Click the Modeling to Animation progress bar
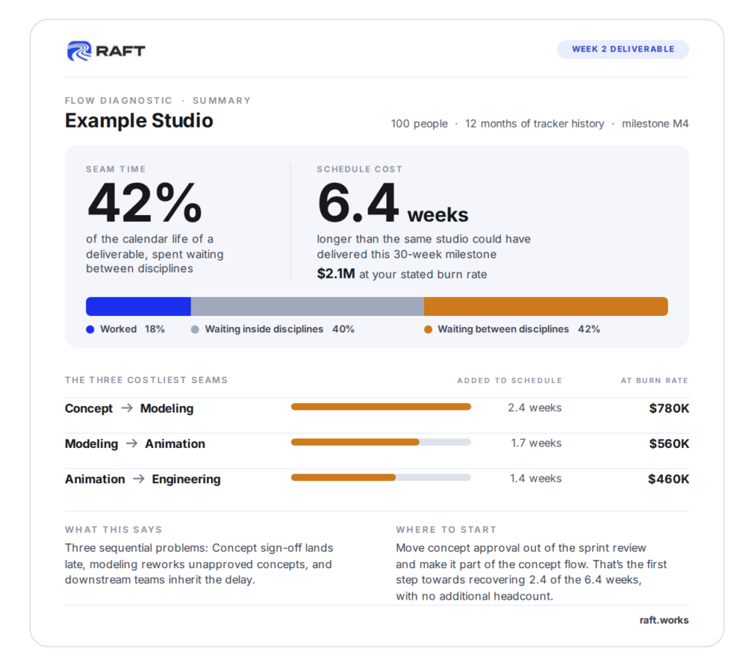 [x=381, y=442]
